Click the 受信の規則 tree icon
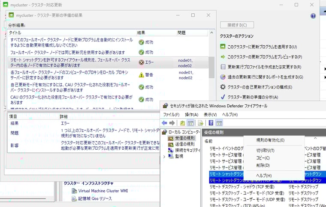The image size is (326, 207). [171, 138]
